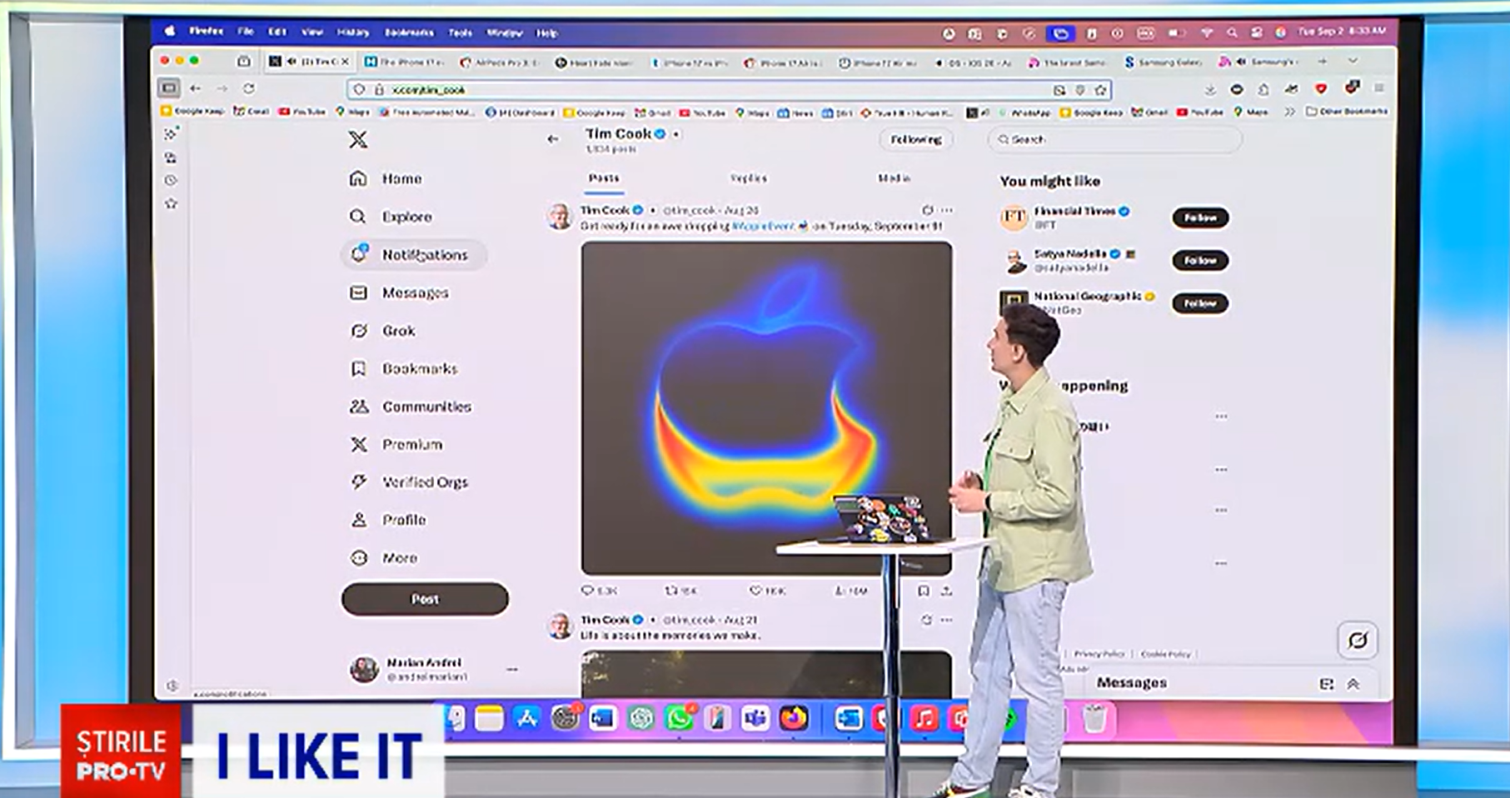
Task: Reload the page in Firefox toolbar
Action: tap(249, 88)
